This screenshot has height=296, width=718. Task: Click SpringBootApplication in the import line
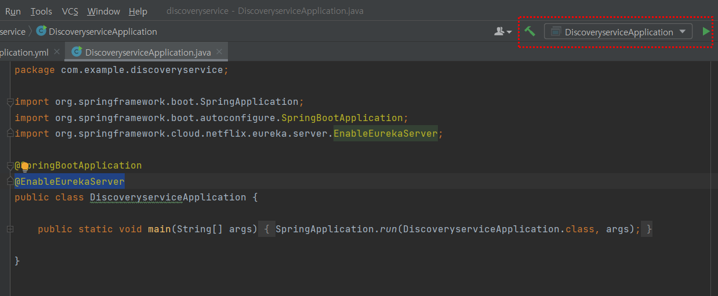coord(342,118)
